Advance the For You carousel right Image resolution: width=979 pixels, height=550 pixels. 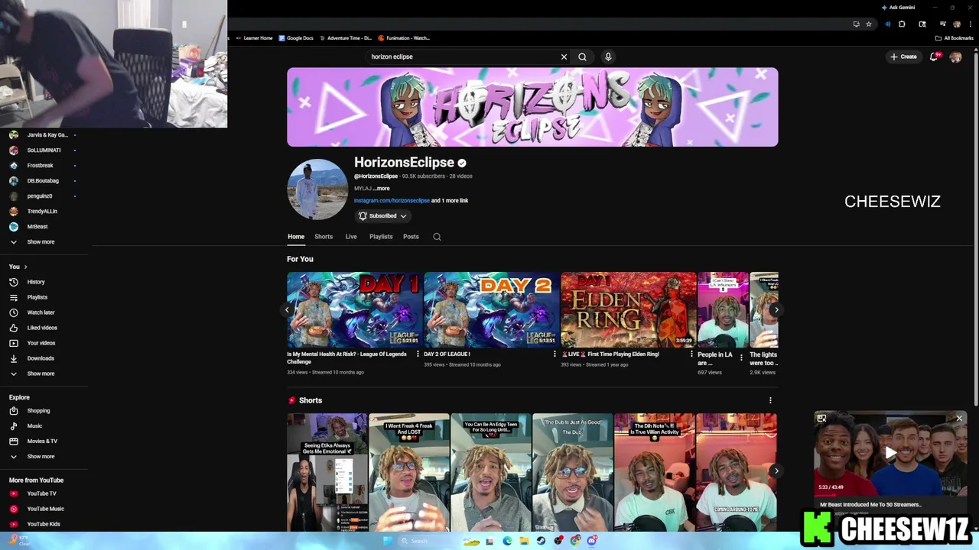(x=776, y=309)
